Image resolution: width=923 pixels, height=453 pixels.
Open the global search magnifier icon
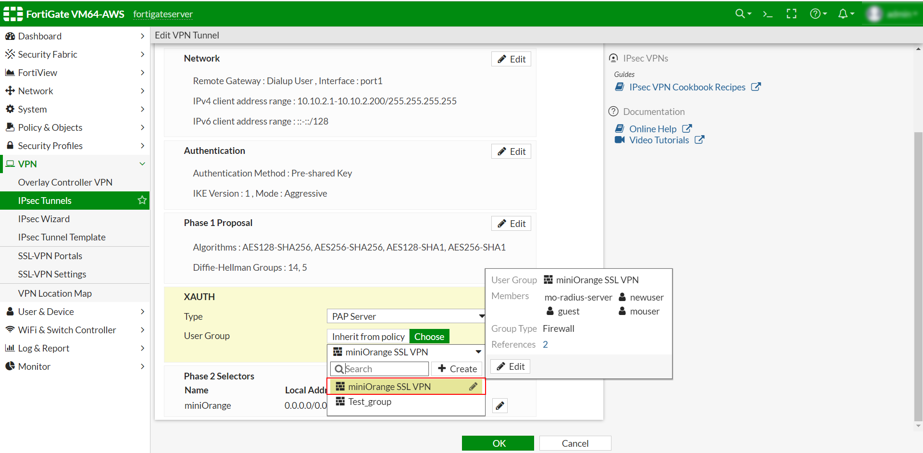pyautogui.click(x=740, y=14)
